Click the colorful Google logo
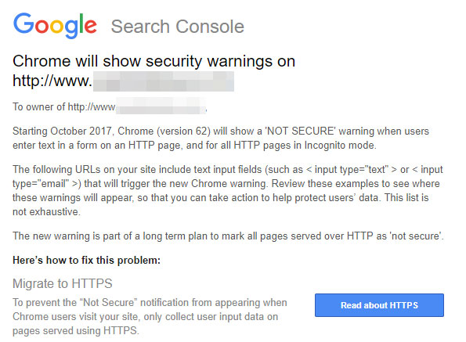466x342 pixels. tap(55, 26)
